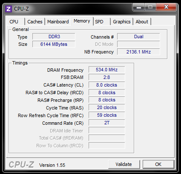Image resolution: width=181 pixels, height=174 pixels.
Task: Click the Row Refresh value 59 clocks
Action: pos(107,115)
